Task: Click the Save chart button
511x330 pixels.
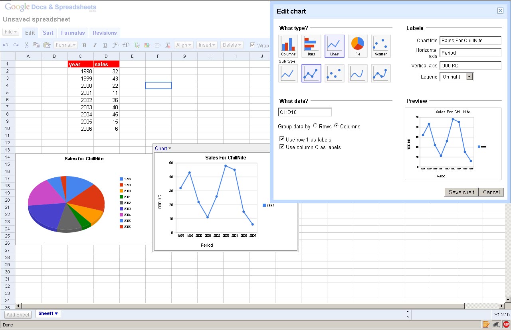Action: click(x=461, y=192)
